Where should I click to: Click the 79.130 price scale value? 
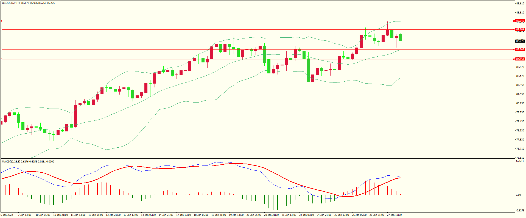[520, 122]
